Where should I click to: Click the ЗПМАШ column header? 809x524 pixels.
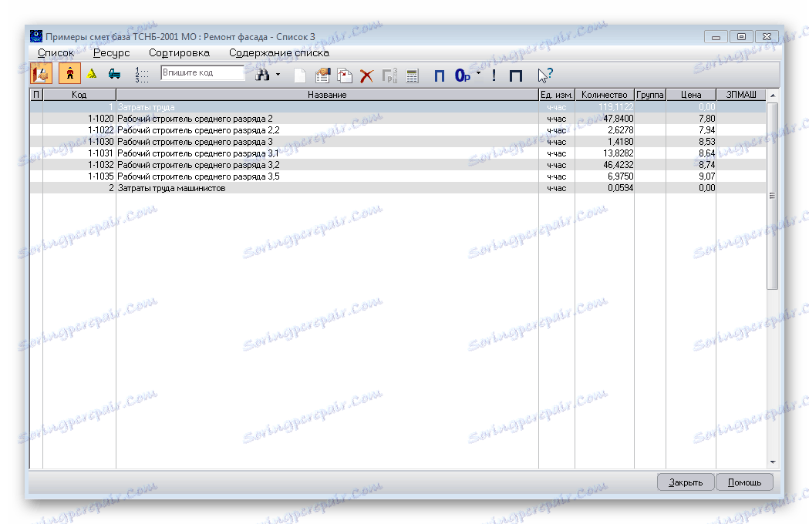(741, 95)
